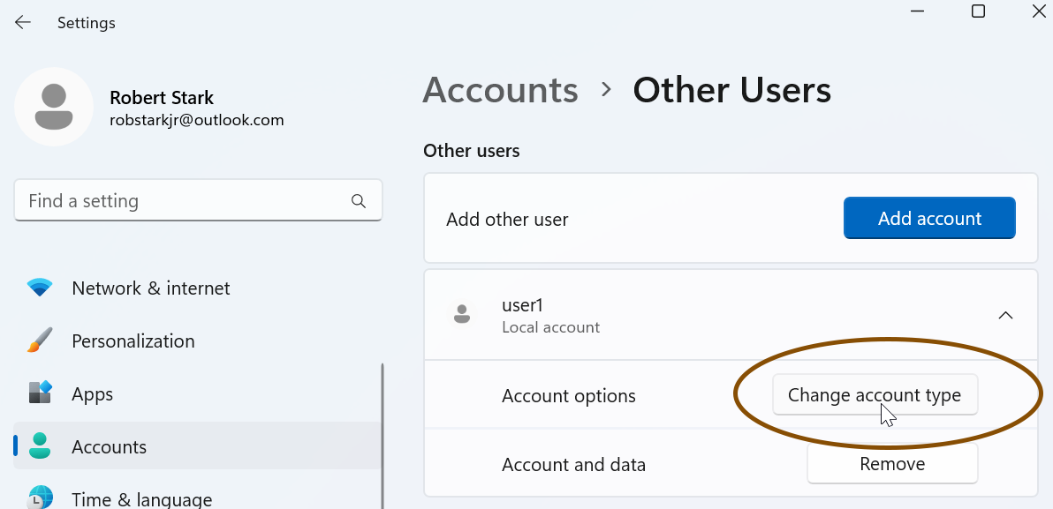Collapse the user1 account chevron
Image resolution: width=1053 pixels, height=509 pixels.
coord(1005,315)
